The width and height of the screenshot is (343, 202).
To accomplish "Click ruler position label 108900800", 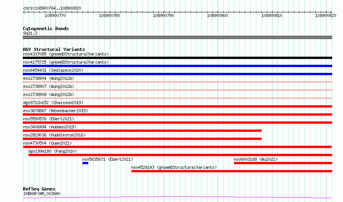I will click(x=217, y=15).
